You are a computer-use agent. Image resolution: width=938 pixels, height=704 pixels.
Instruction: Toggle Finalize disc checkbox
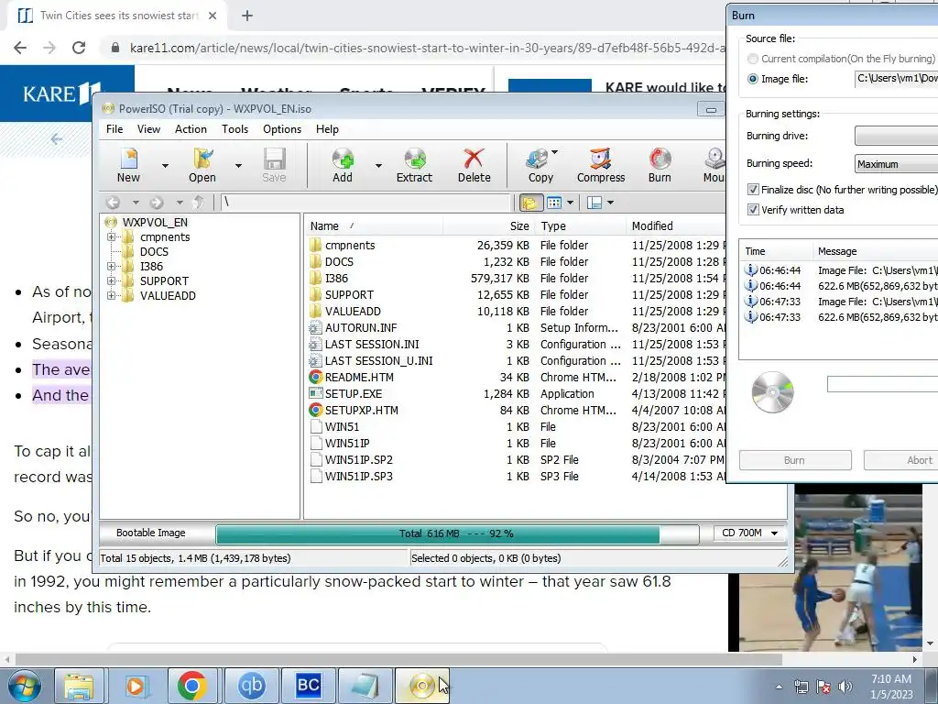click(753, 190)
